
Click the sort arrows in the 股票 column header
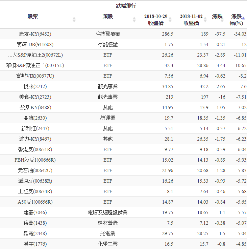pyautogui.click(x=74, y=20)
